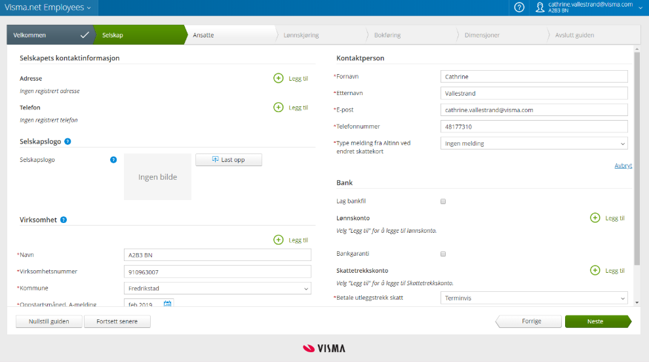Viewport: 649px width, 362px height.
Task: Add a company address with plus icon
Action: click(x=279, y=78)
